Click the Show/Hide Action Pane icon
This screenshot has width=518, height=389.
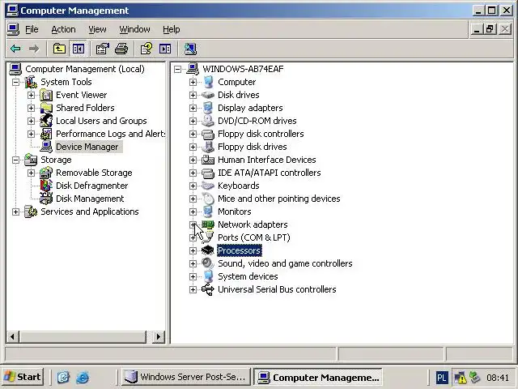coord(165,49)
